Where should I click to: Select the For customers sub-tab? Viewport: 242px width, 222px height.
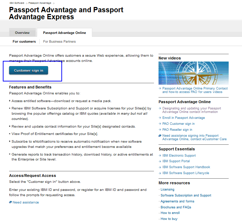[x=24, y=42]
